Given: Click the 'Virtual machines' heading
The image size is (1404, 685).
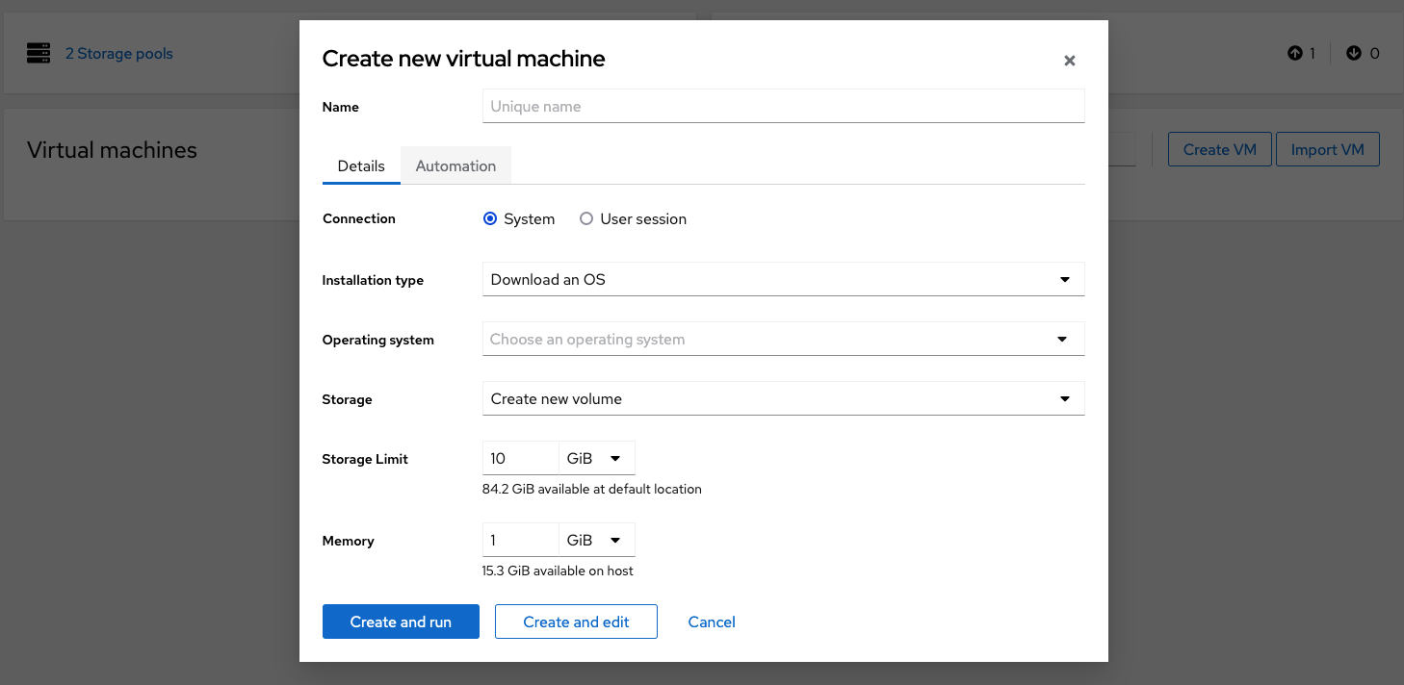Looking at the screenshot, I should tap(112, 150).
